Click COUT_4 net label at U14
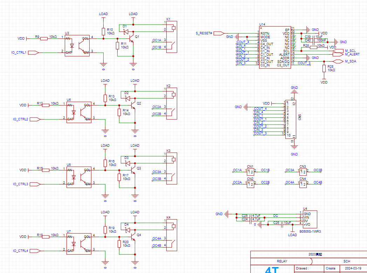Image resolution: width=367 pixels, height=273 pixels. (x=243, y=42)
